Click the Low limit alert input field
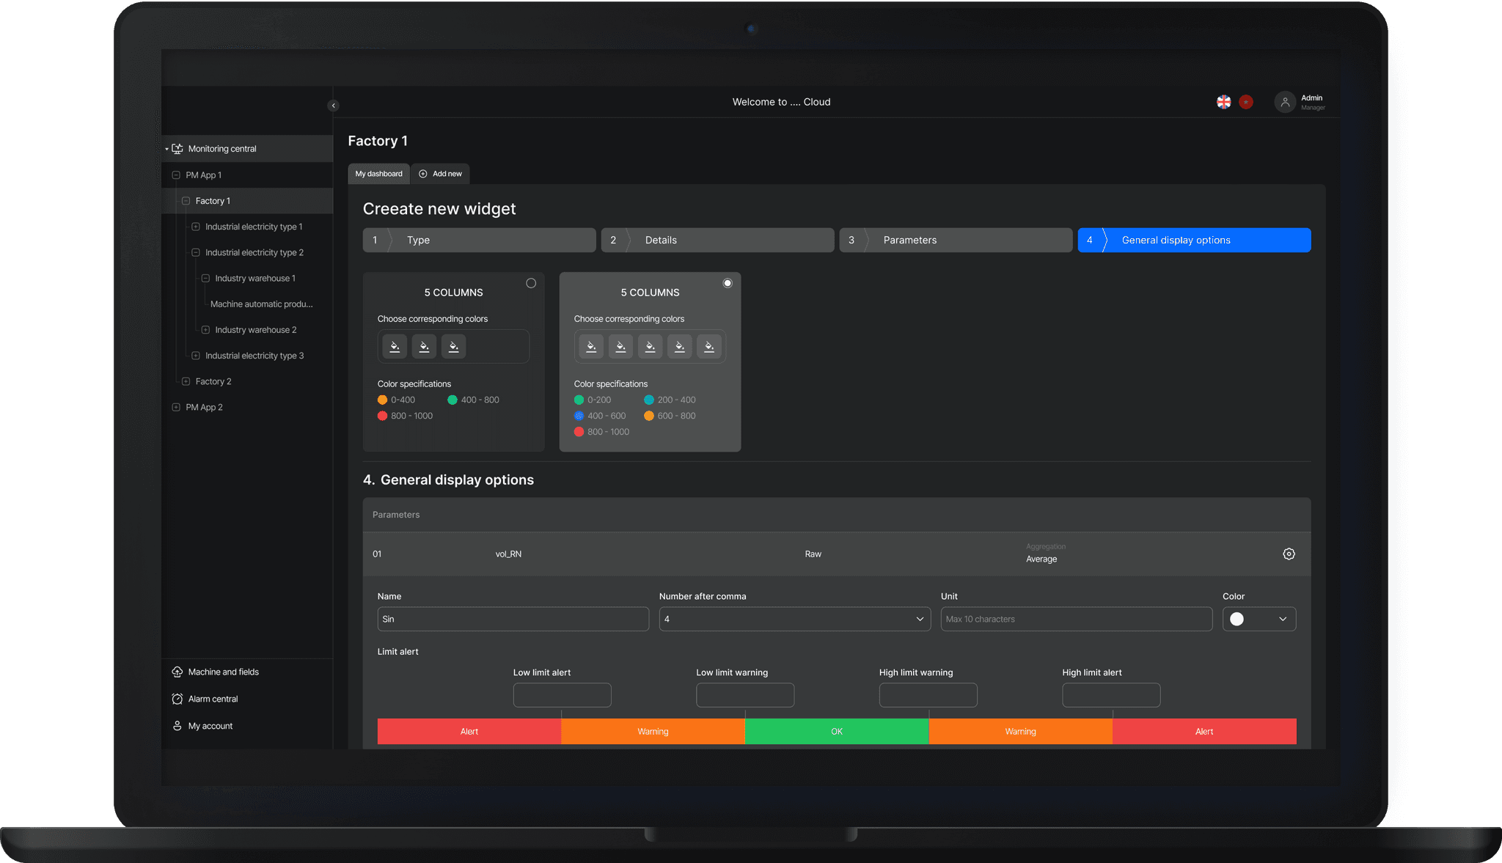 tap(562, 694)
